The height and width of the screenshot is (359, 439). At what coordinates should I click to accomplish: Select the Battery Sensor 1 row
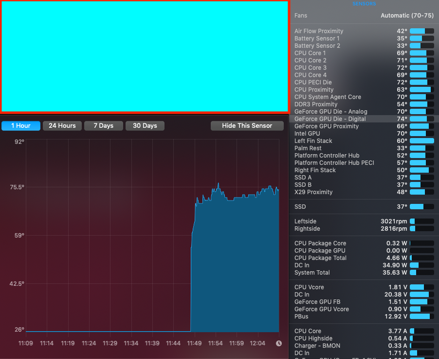tap(364, 39)
